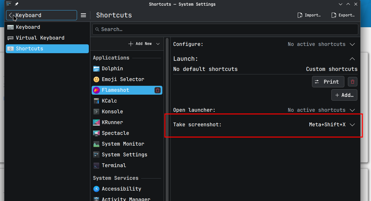Image resolution: width=371 pixels, height=201 pixels.
Task: Select System Monitor in the list
Action: point(127,144)
